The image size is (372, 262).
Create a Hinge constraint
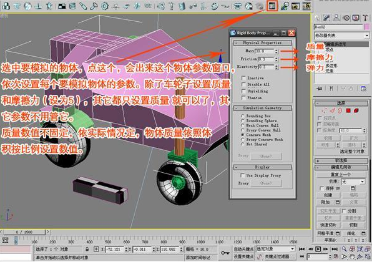pos(182,6)
